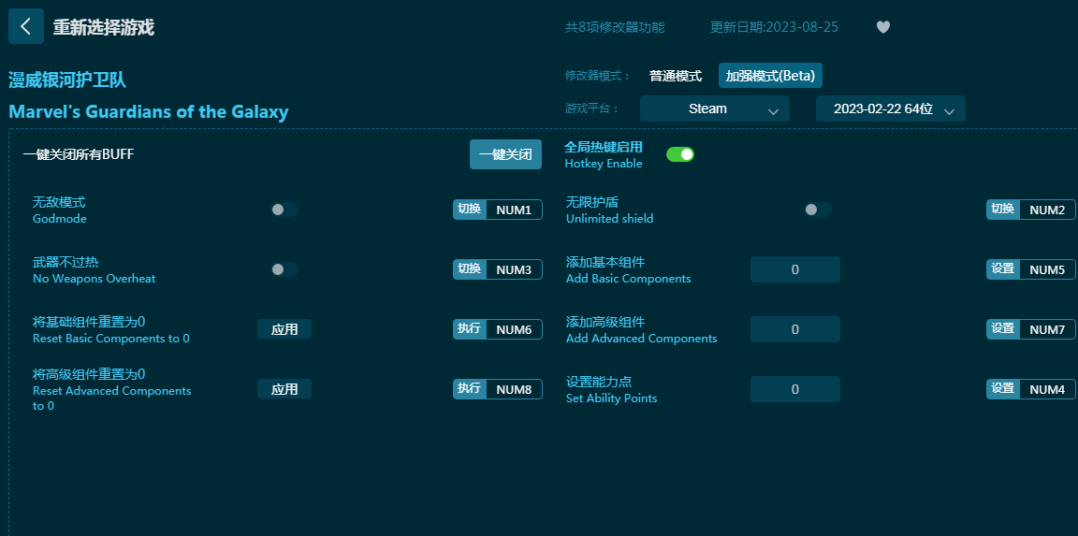The width and height of the screenshot is (1078, 536).
Task: Click the NUM2 hotkey for Unlimited shield
Action: [x=1047, y=210]
